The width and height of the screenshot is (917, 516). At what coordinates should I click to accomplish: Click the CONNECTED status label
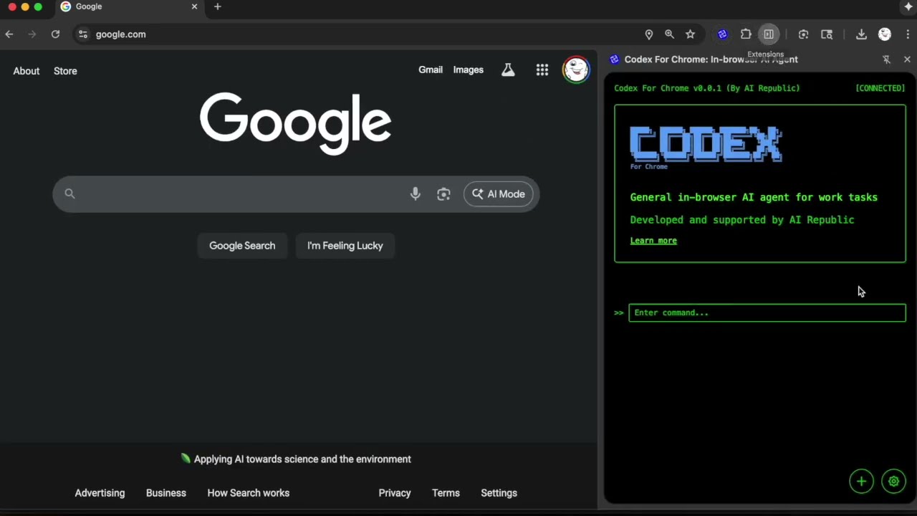(x=880, y=88)
